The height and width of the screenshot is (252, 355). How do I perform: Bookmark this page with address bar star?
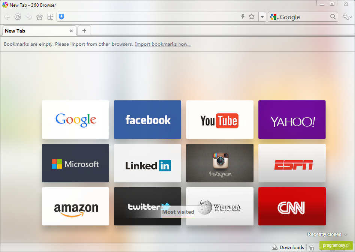[x=252, y=16]
